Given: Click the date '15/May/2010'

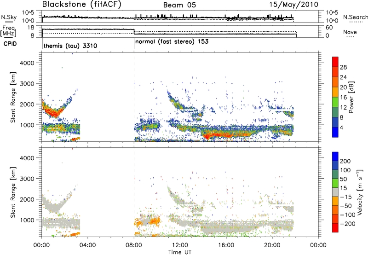Looking at the screenshot, I should [293, 5].
